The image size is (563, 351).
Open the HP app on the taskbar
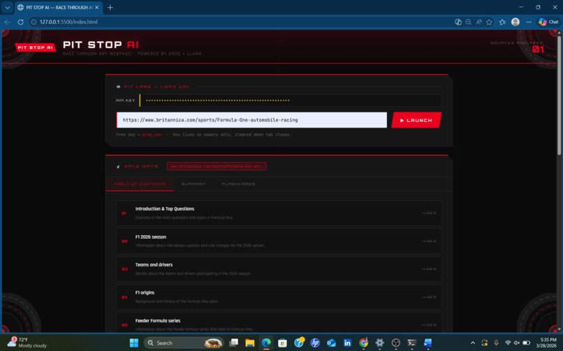315,343
